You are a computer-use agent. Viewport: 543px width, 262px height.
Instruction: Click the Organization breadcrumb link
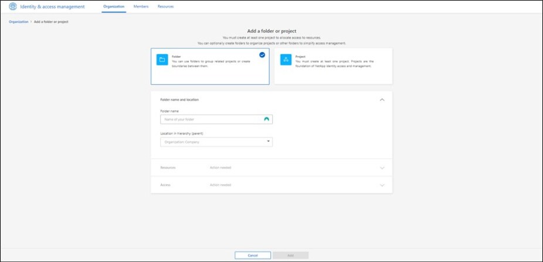(x=18, y=22)
